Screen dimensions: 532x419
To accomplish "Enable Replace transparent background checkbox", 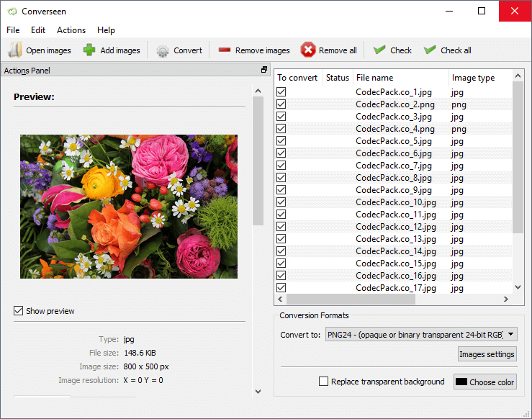I will pos(323,382).
